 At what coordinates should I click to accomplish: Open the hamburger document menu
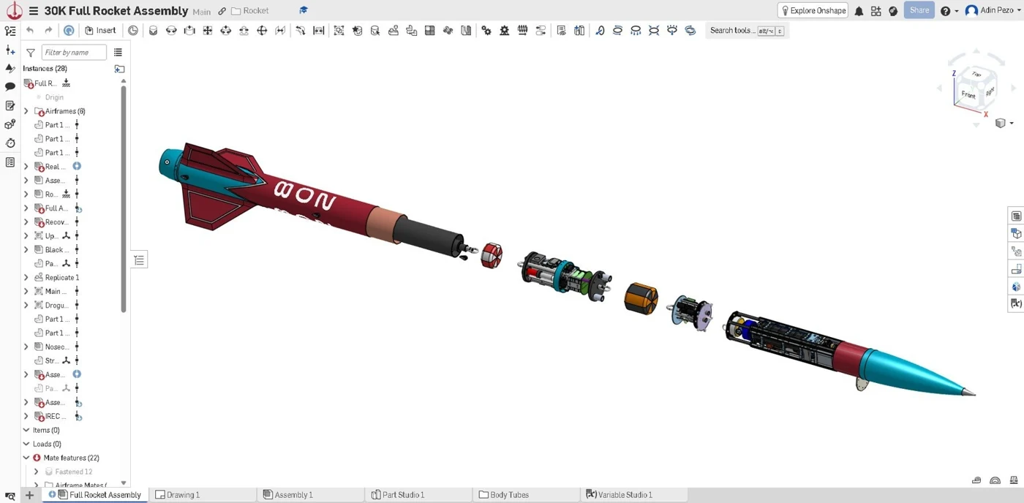(34, 11)
